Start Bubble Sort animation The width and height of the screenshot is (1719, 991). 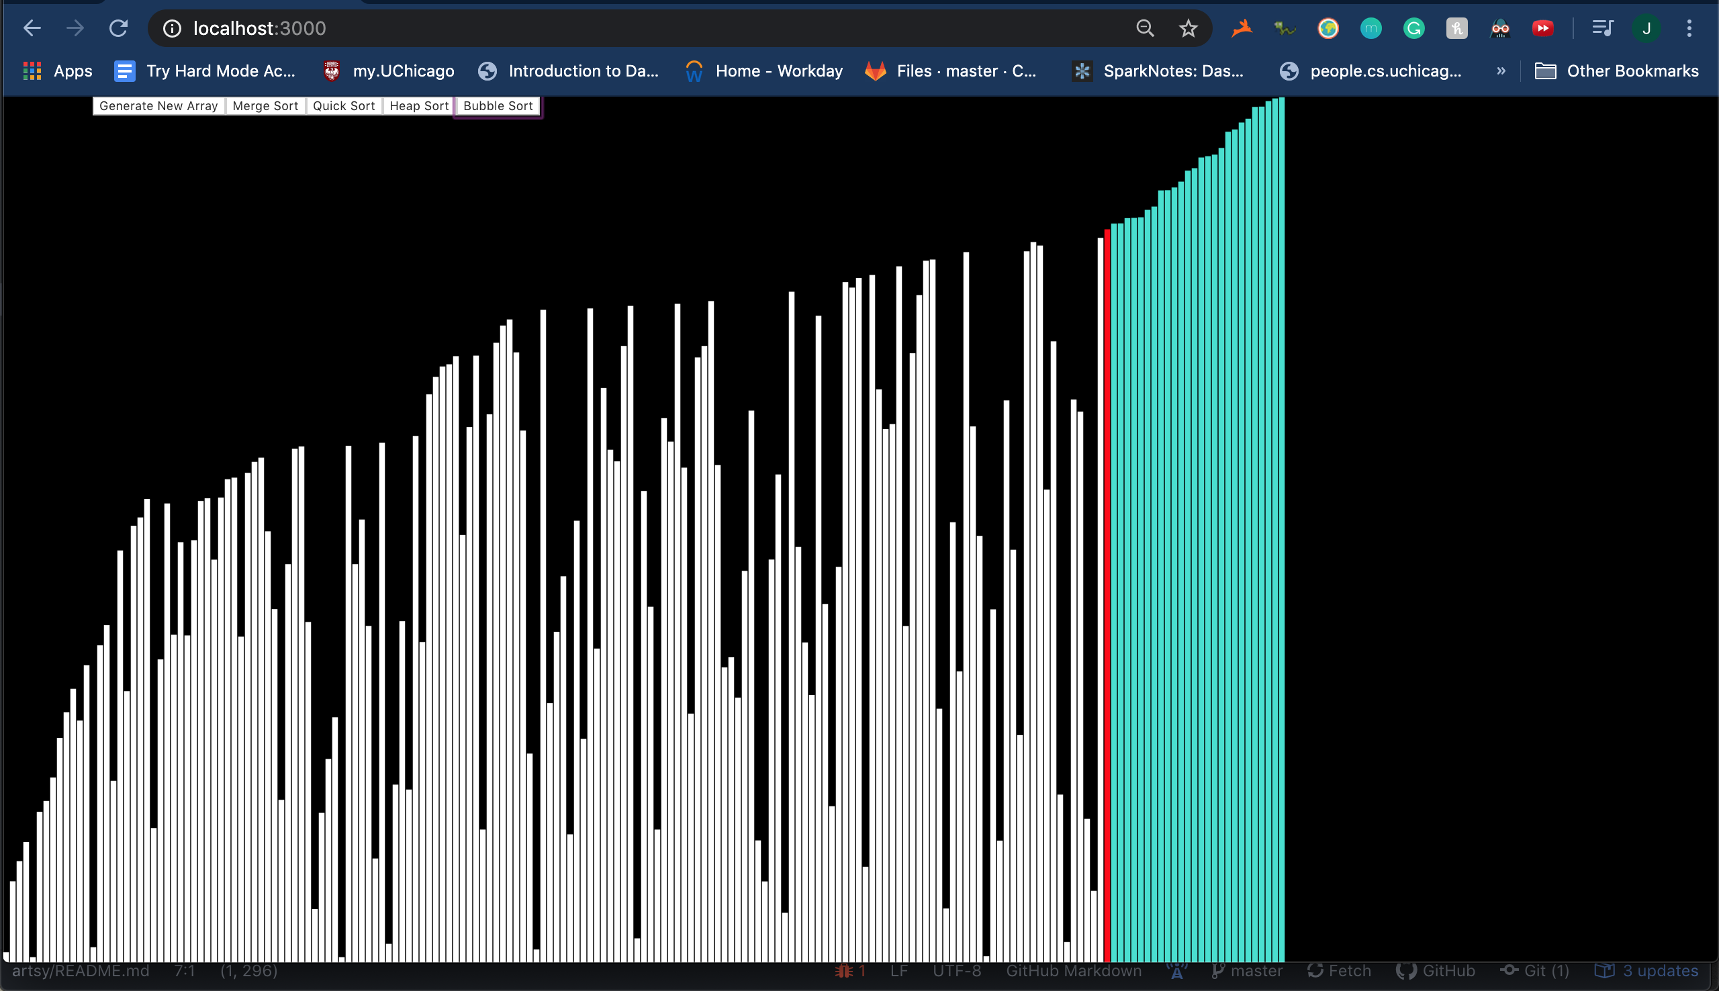click(x=498, y=106)
